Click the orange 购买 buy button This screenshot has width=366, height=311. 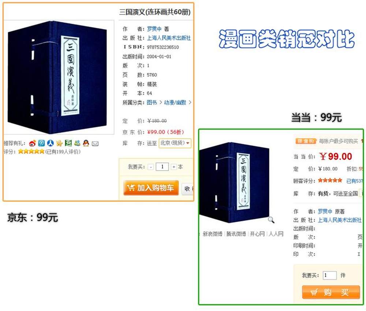[331, 292]
